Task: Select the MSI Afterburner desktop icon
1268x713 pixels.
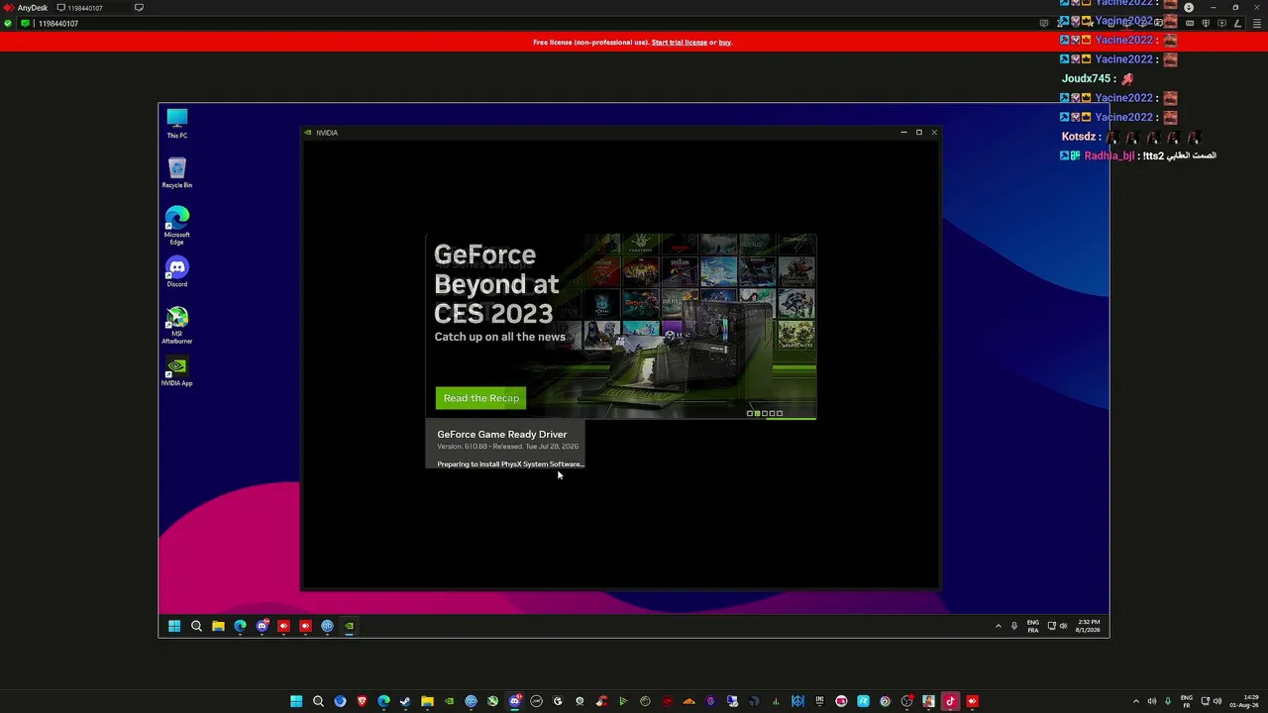Action: [177, 326]
